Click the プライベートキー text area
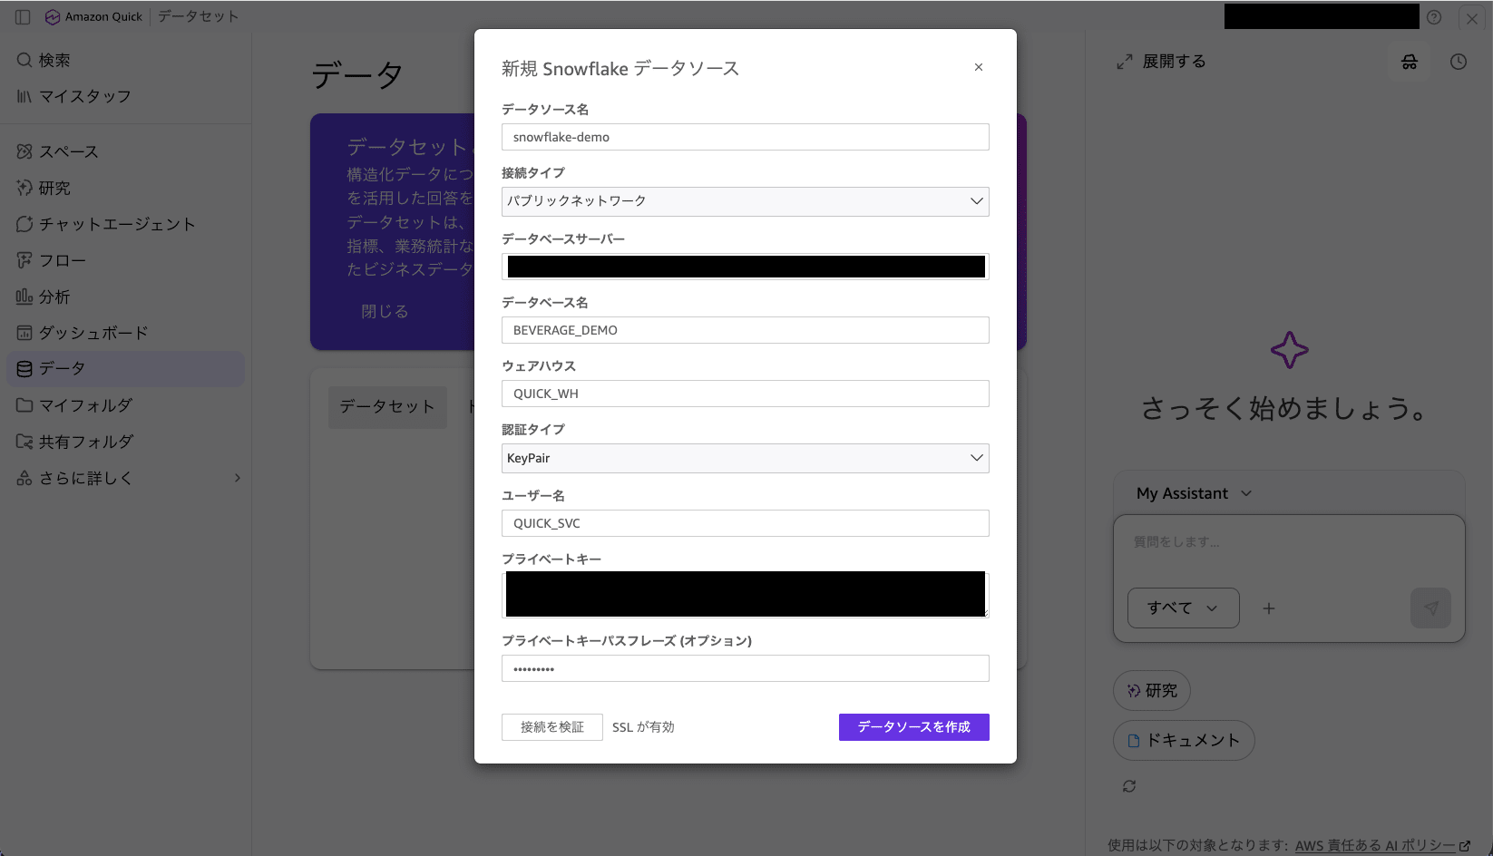Screen dimensions: 1493x856 tap(746, 595)
